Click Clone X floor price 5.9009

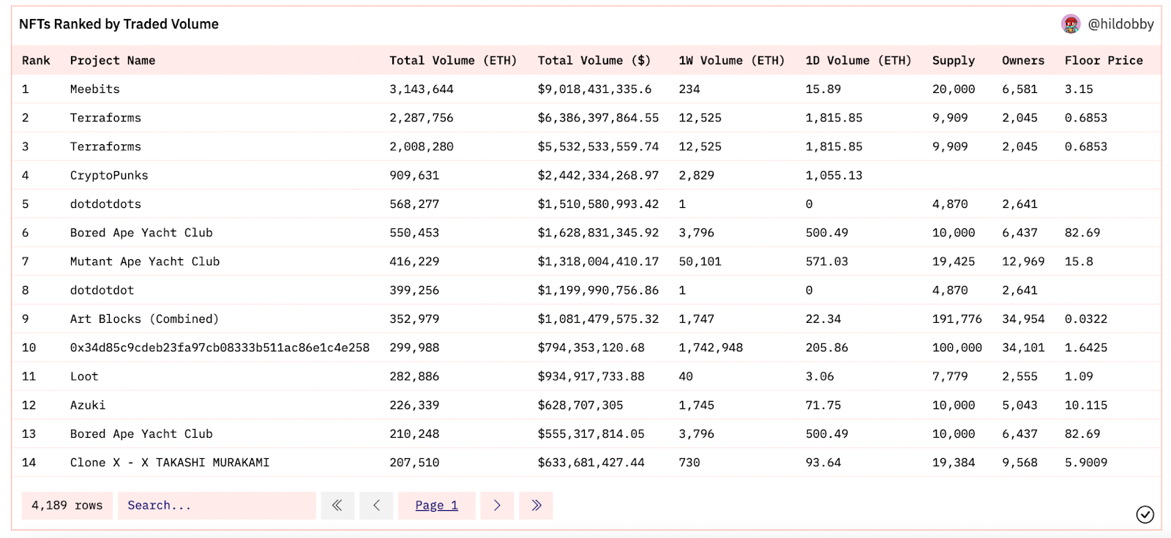pos(1086,463)
